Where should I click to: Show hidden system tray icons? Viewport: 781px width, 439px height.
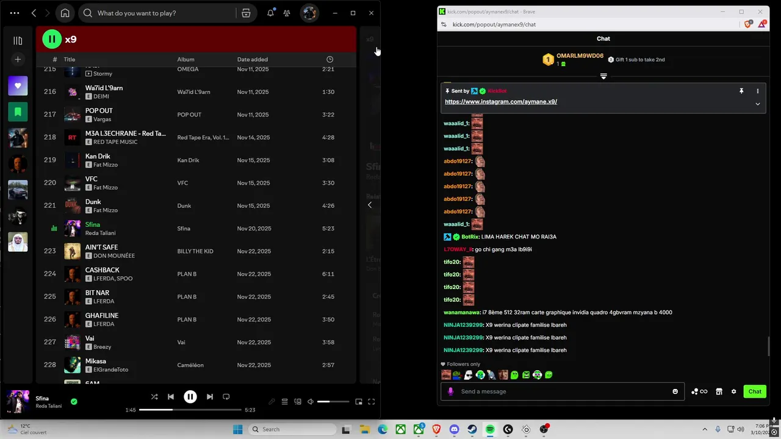click(705, 429)
